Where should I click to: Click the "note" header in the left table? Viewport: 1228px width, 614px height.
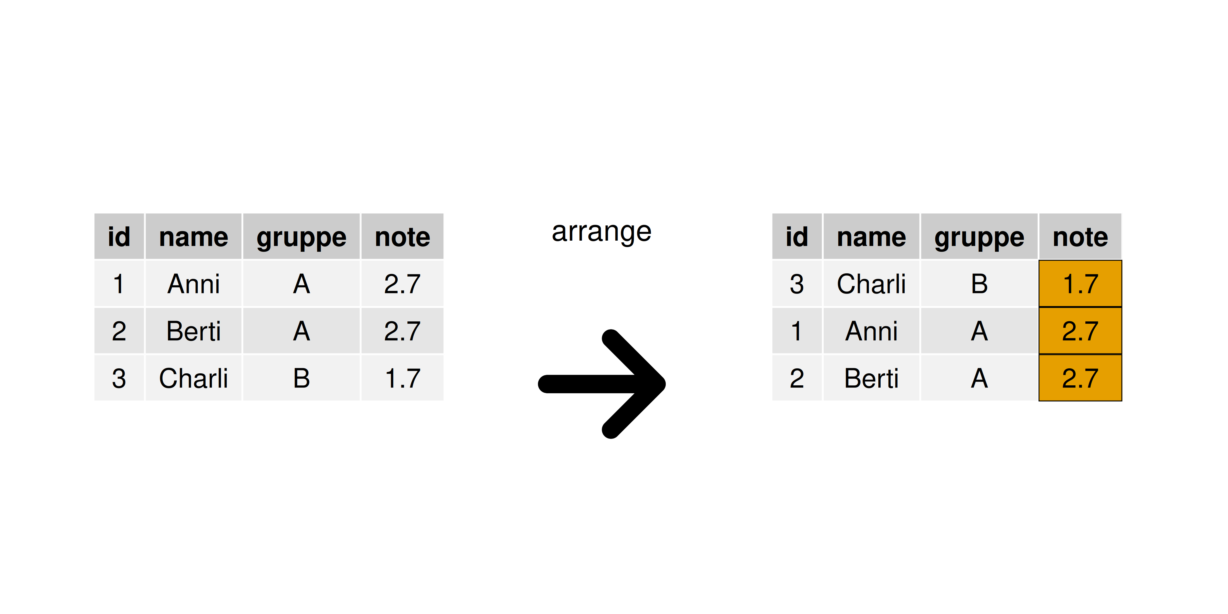click(402, 237)
